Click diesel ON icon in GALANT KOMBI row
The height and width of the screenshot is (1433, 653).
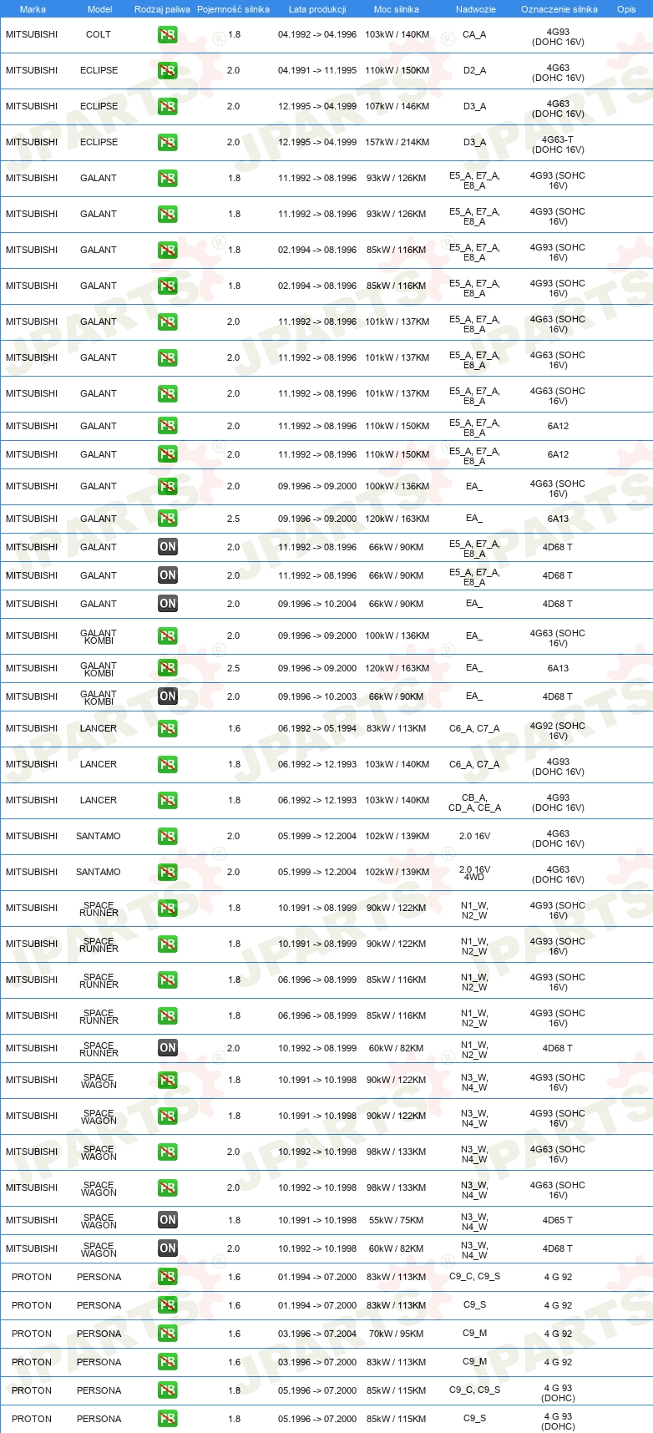167,696
